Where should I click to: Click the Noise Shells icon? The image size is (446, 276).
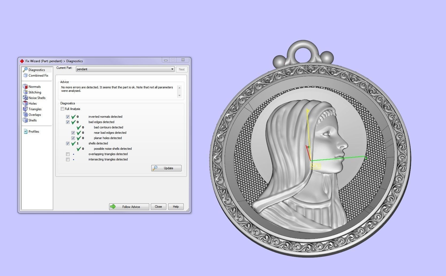point(25,98)
